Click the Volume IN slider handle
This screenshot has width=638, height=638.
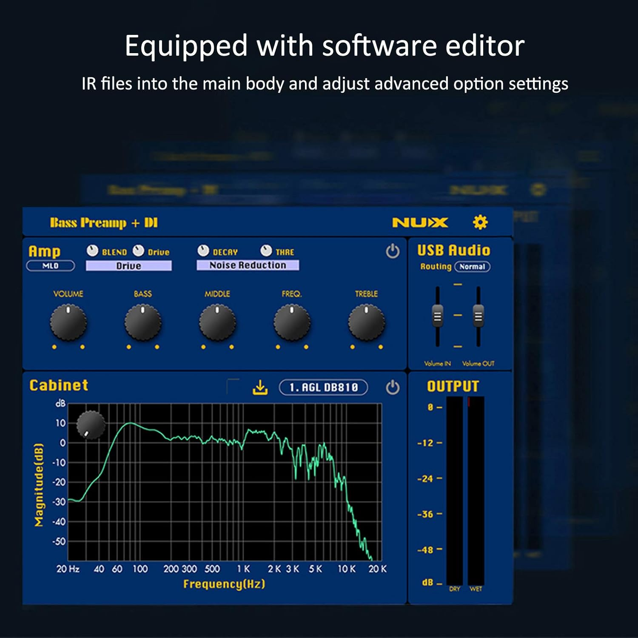[x=437, y=316]
